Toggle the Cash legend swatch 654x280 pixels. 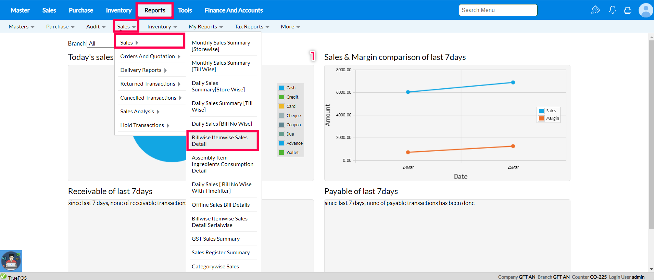282,88
